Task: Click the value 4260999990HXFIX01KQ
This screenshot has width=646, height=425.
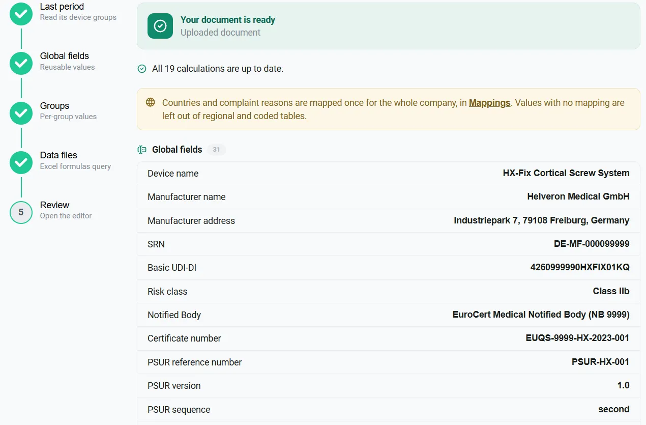Action: click(x=580, y=267)
